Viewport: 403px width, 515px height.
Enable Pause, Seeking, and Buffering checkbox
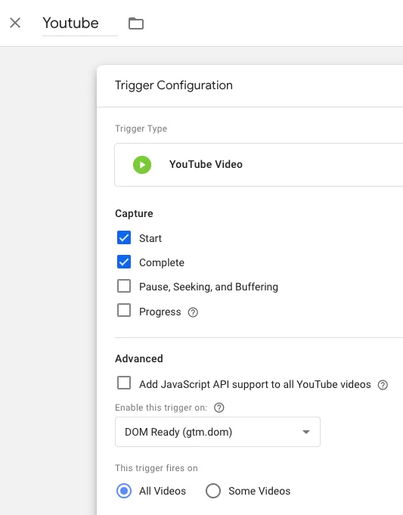tap(124, 286)
